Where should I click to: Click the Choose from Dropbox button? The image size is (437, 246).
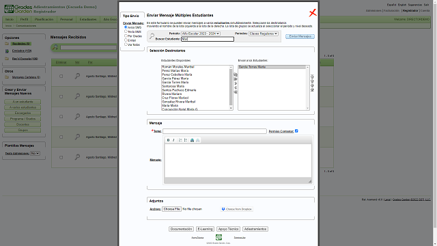[x=237, y=209]
